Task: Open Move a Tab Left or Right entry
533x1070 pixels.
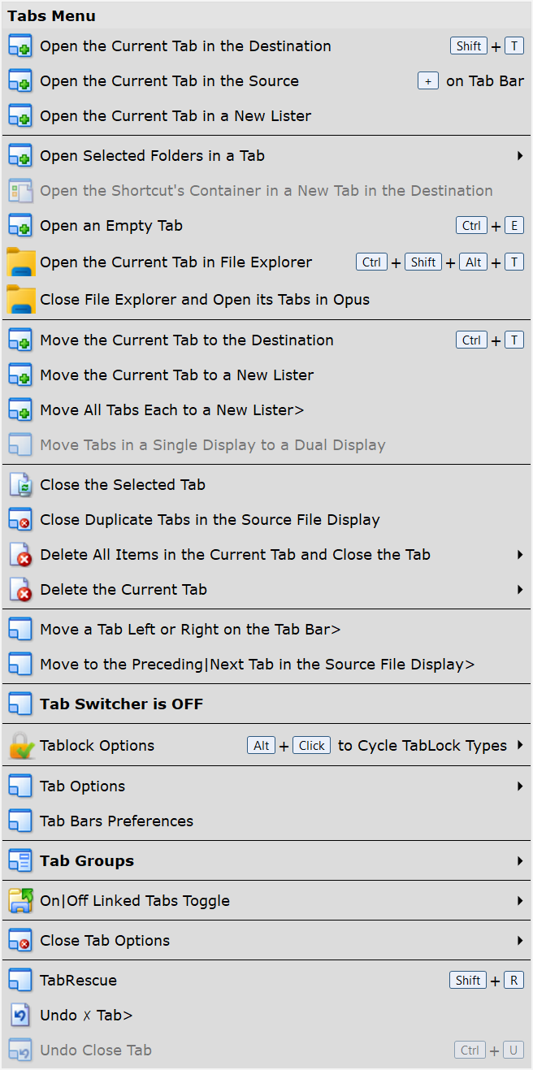Action: [x=266, y=630]
